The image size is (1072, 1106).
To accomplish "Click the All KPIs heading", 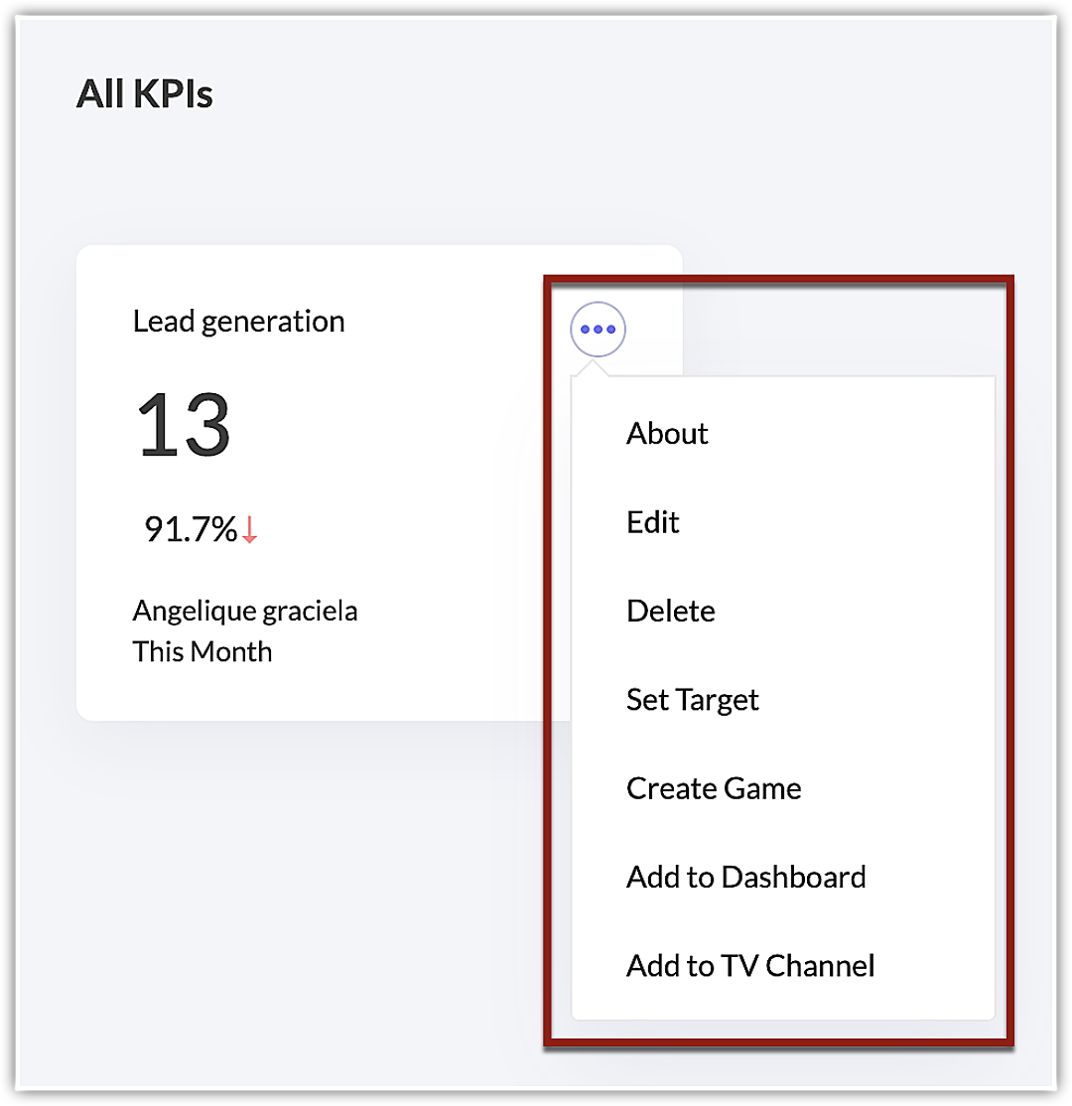I will [x=145, y=94].
